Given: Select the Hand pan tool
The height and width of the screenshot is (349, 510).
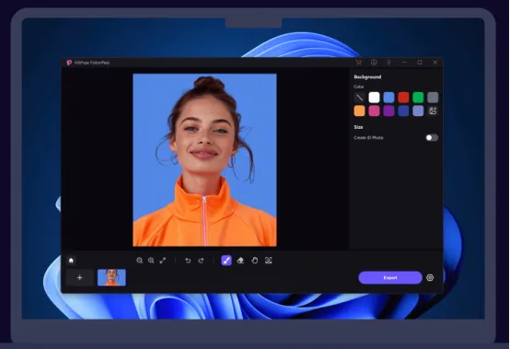Looking at the screenshot, I should click(x=254, y=261).
